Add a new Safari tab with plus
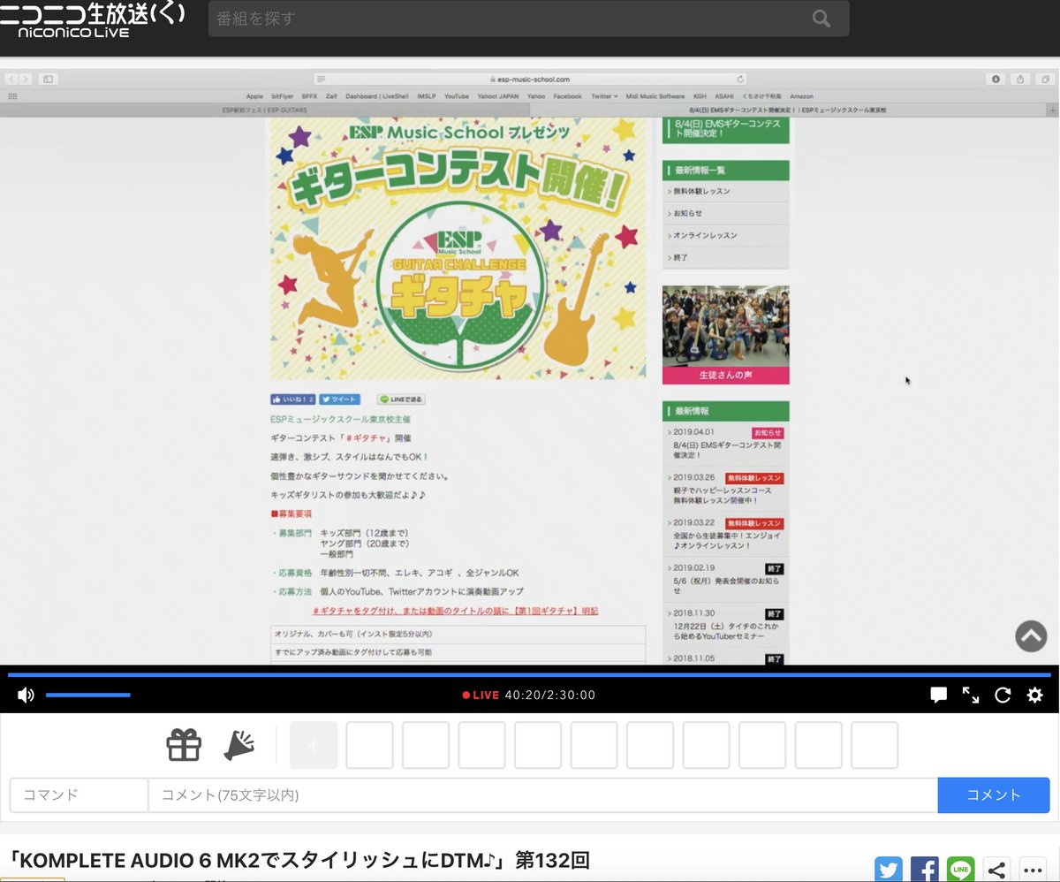The image size is (1060, 882). [x=1052, y=110]
